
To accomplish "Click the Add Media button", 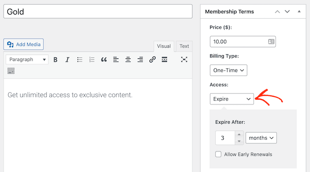I will (24, 44).
